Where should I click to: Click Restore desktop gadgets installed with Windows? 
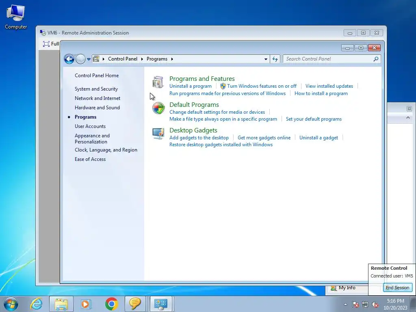tap(221, 145)
